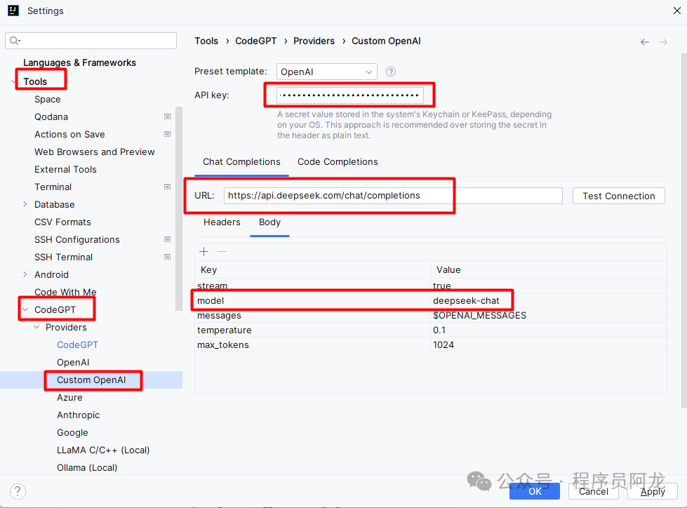The height and width of the screenshot is (508, 687).
Task: Select Languages & Frameworks in tree
Action: 79,62
